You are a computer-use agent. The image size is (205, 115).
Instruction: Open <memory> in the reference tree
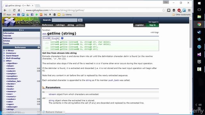click(11, 91)
